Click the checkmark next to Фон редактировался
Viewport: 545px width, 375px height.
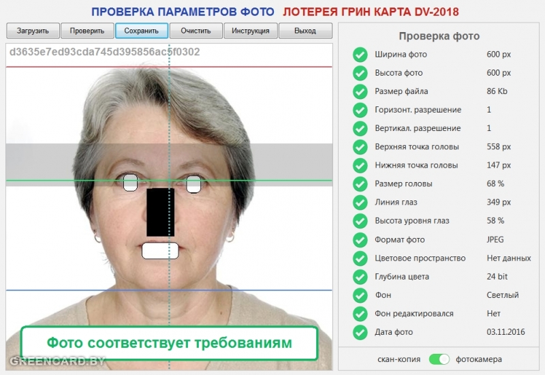(360, 314)
